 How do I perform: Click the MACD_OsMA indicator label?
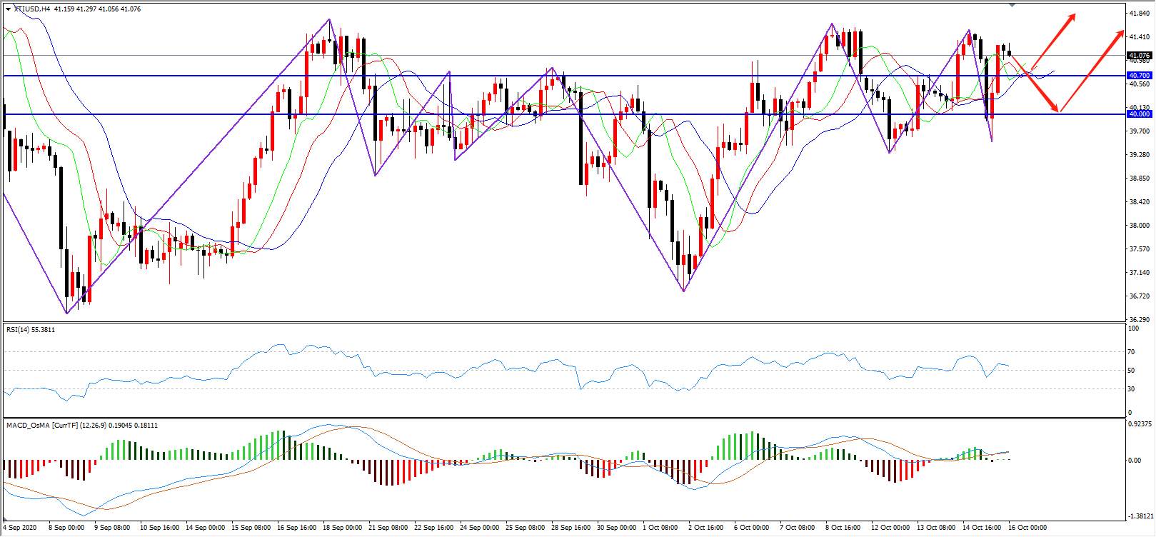[x=82, y=425]
